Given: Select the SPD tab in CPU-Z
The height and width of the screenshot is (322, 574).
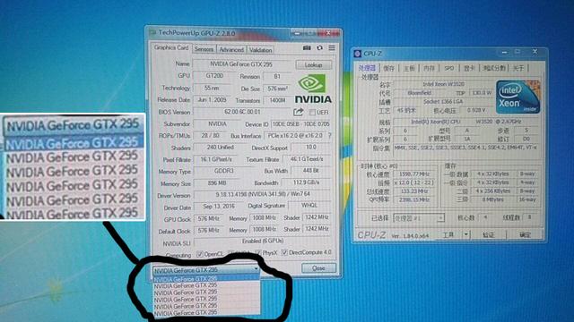Looking at the screenshot, I should (x=449, y=68).
